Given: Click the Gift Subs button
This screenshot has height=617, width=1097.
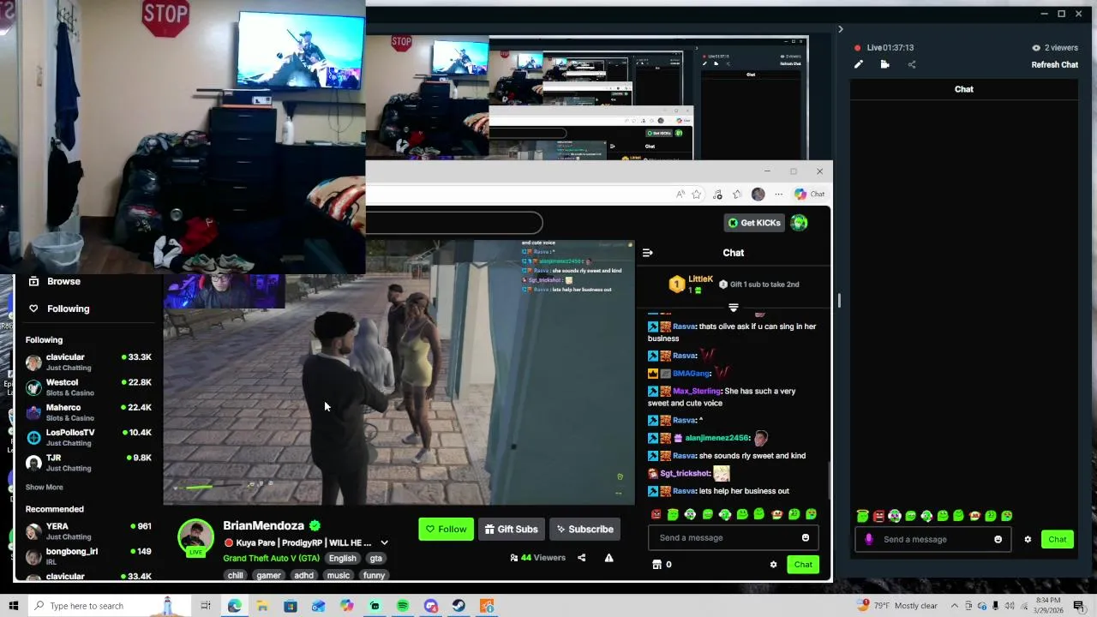Looking at the screenshot, I should coord(511,529).
